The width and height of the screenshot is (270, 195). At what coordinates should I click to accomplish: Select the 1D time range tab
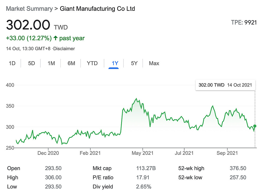pos(12,63)
